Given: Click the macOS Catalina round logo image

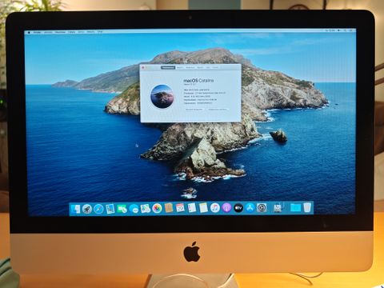Looking at the screenshot, I should (x=162, y=96).
